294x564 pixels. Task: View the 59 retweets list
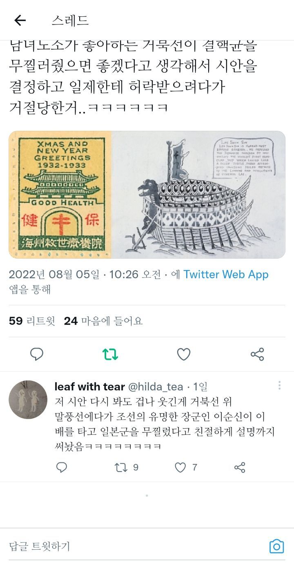point(32,321)
